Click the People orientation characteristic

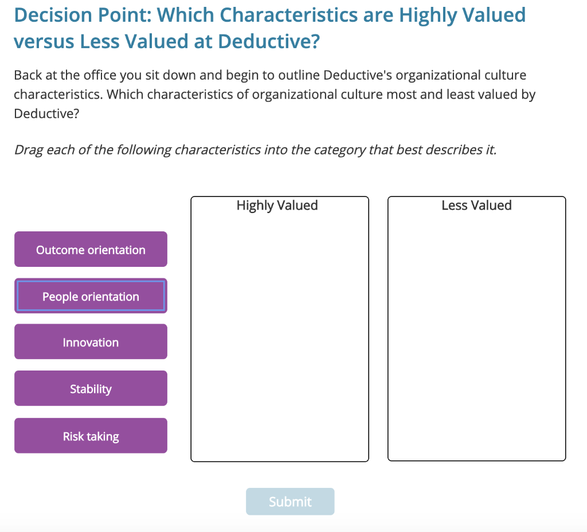click(x=91, y=296)
